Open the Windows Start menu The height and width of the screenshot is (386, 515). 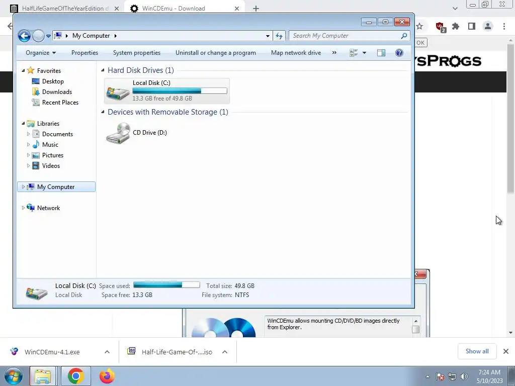point(14,376)
